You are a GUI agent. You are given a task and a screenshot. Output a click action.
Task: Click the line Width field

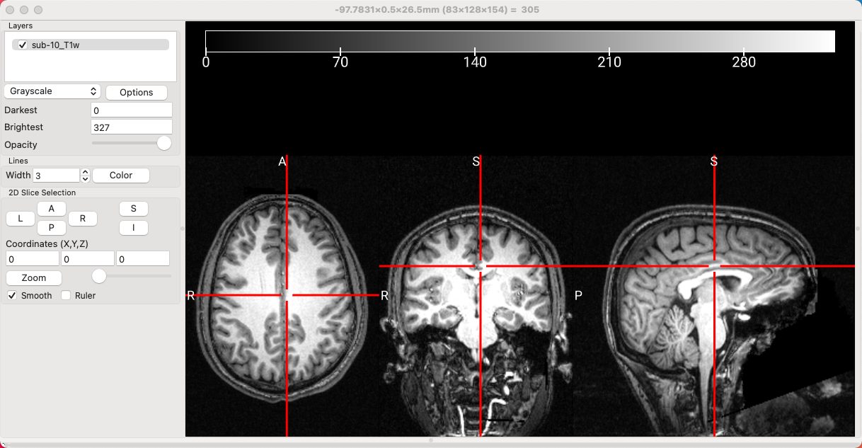tap(57, 175)
